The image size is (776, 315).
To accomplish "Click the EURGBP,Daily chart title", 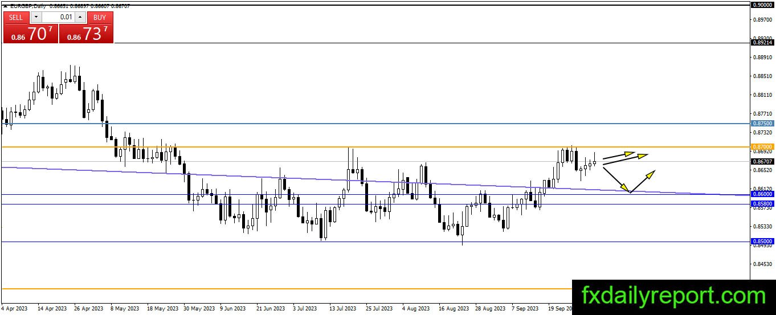I will pyautogui.click(x=28, y=5).
